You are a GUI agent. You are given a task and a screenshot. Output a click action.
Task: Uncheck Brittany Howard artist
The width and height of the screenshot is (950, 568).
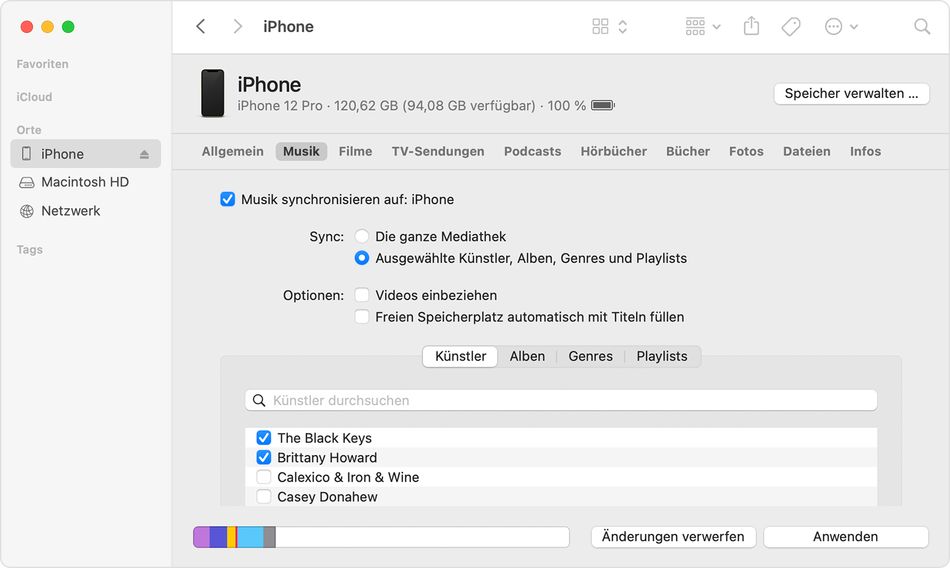264,457
